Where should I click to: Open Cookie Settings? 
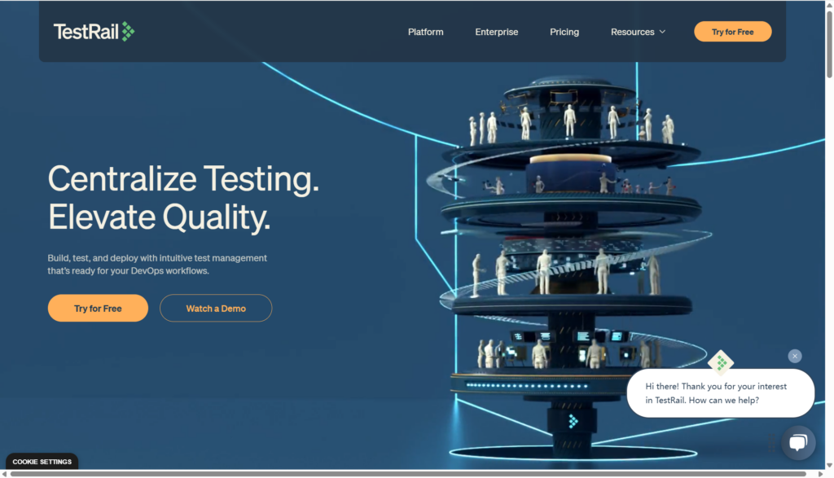pyautogui.click(x=42, y=462)
